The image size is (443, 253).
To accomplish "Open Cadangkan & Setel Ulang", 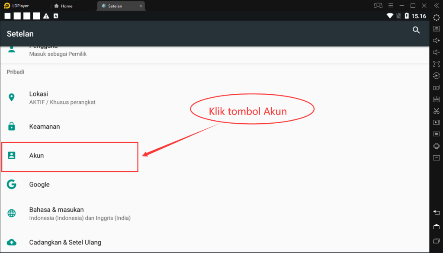I will (215, 242).
